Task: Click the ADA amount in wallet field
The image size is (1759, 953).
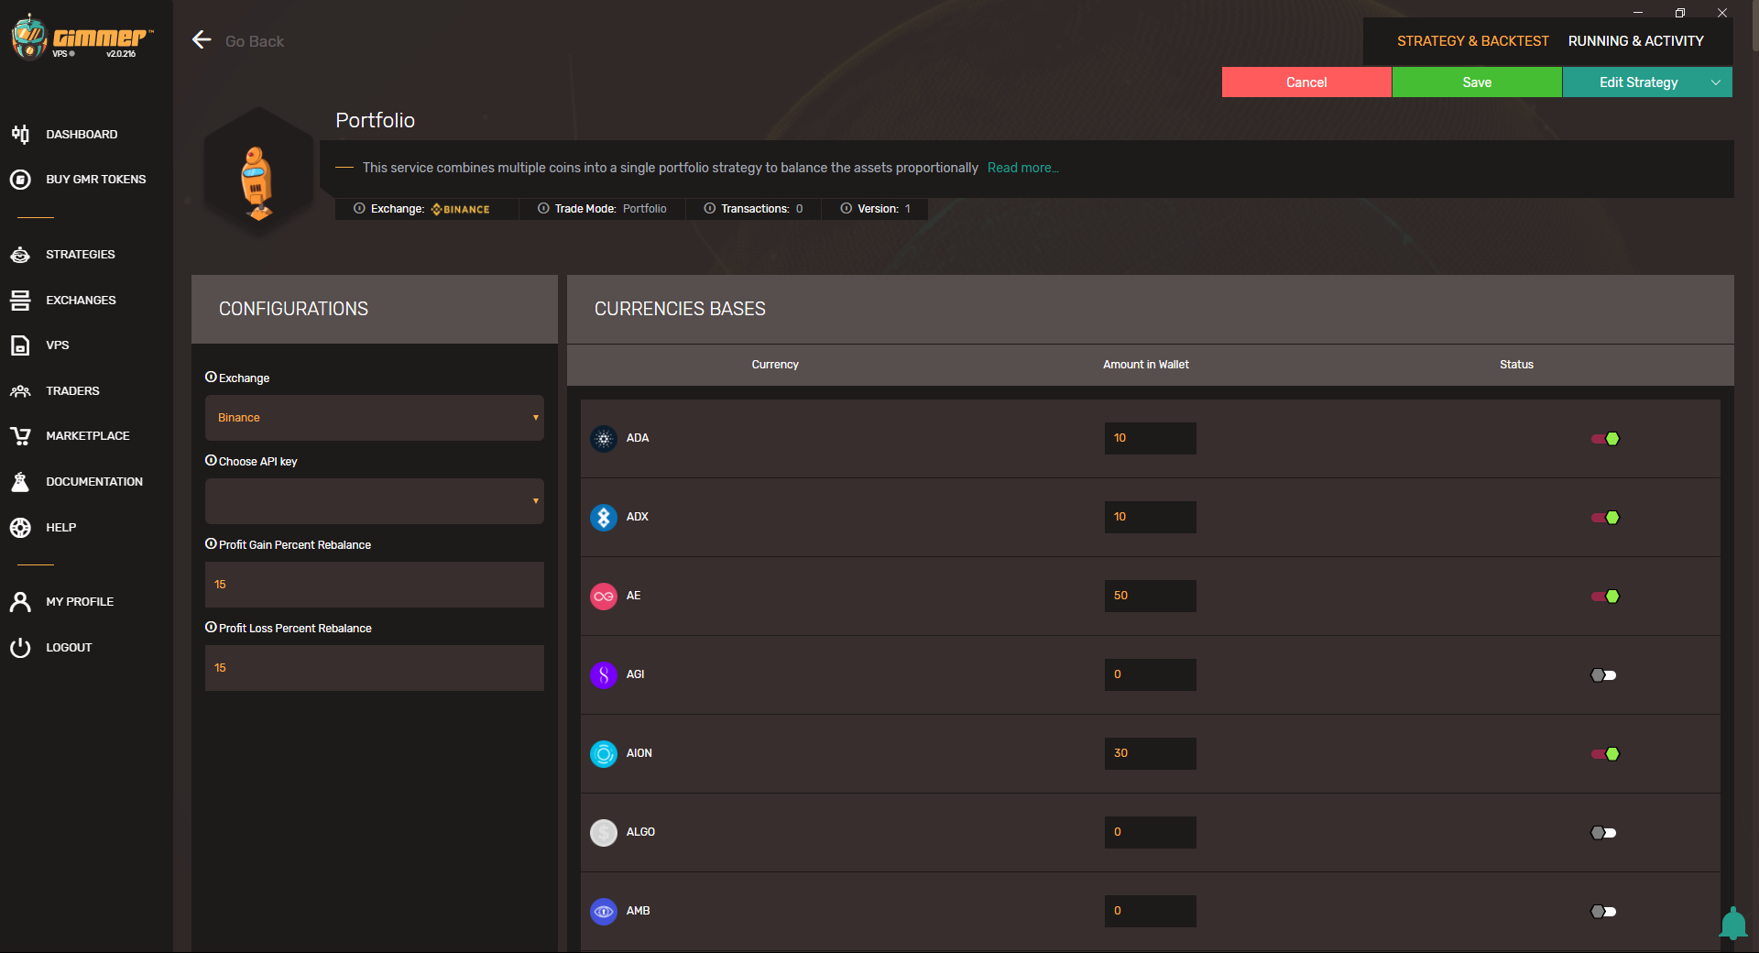Action: pos(1150,438)
